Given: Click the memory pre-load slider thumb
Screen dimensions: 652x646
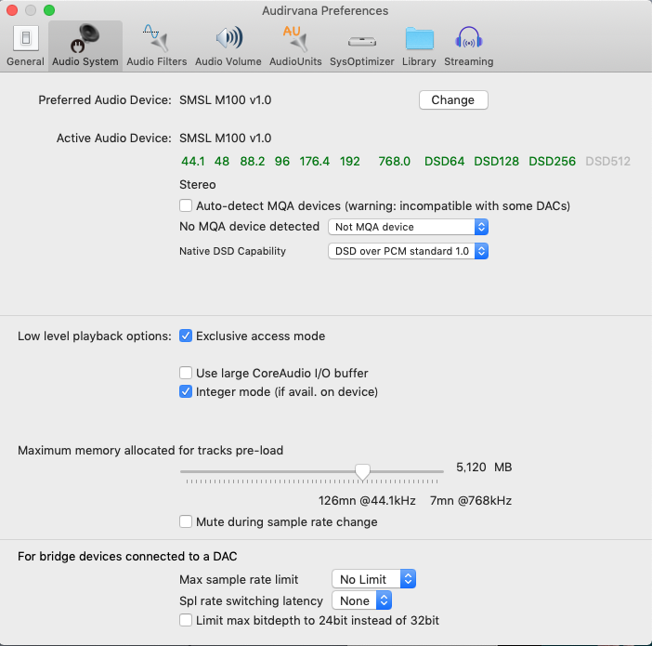Looking at the screenshot, I should coord(362,472).
